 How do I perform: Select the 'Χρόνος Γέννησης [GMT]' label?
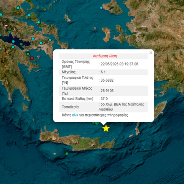point(76,64)
